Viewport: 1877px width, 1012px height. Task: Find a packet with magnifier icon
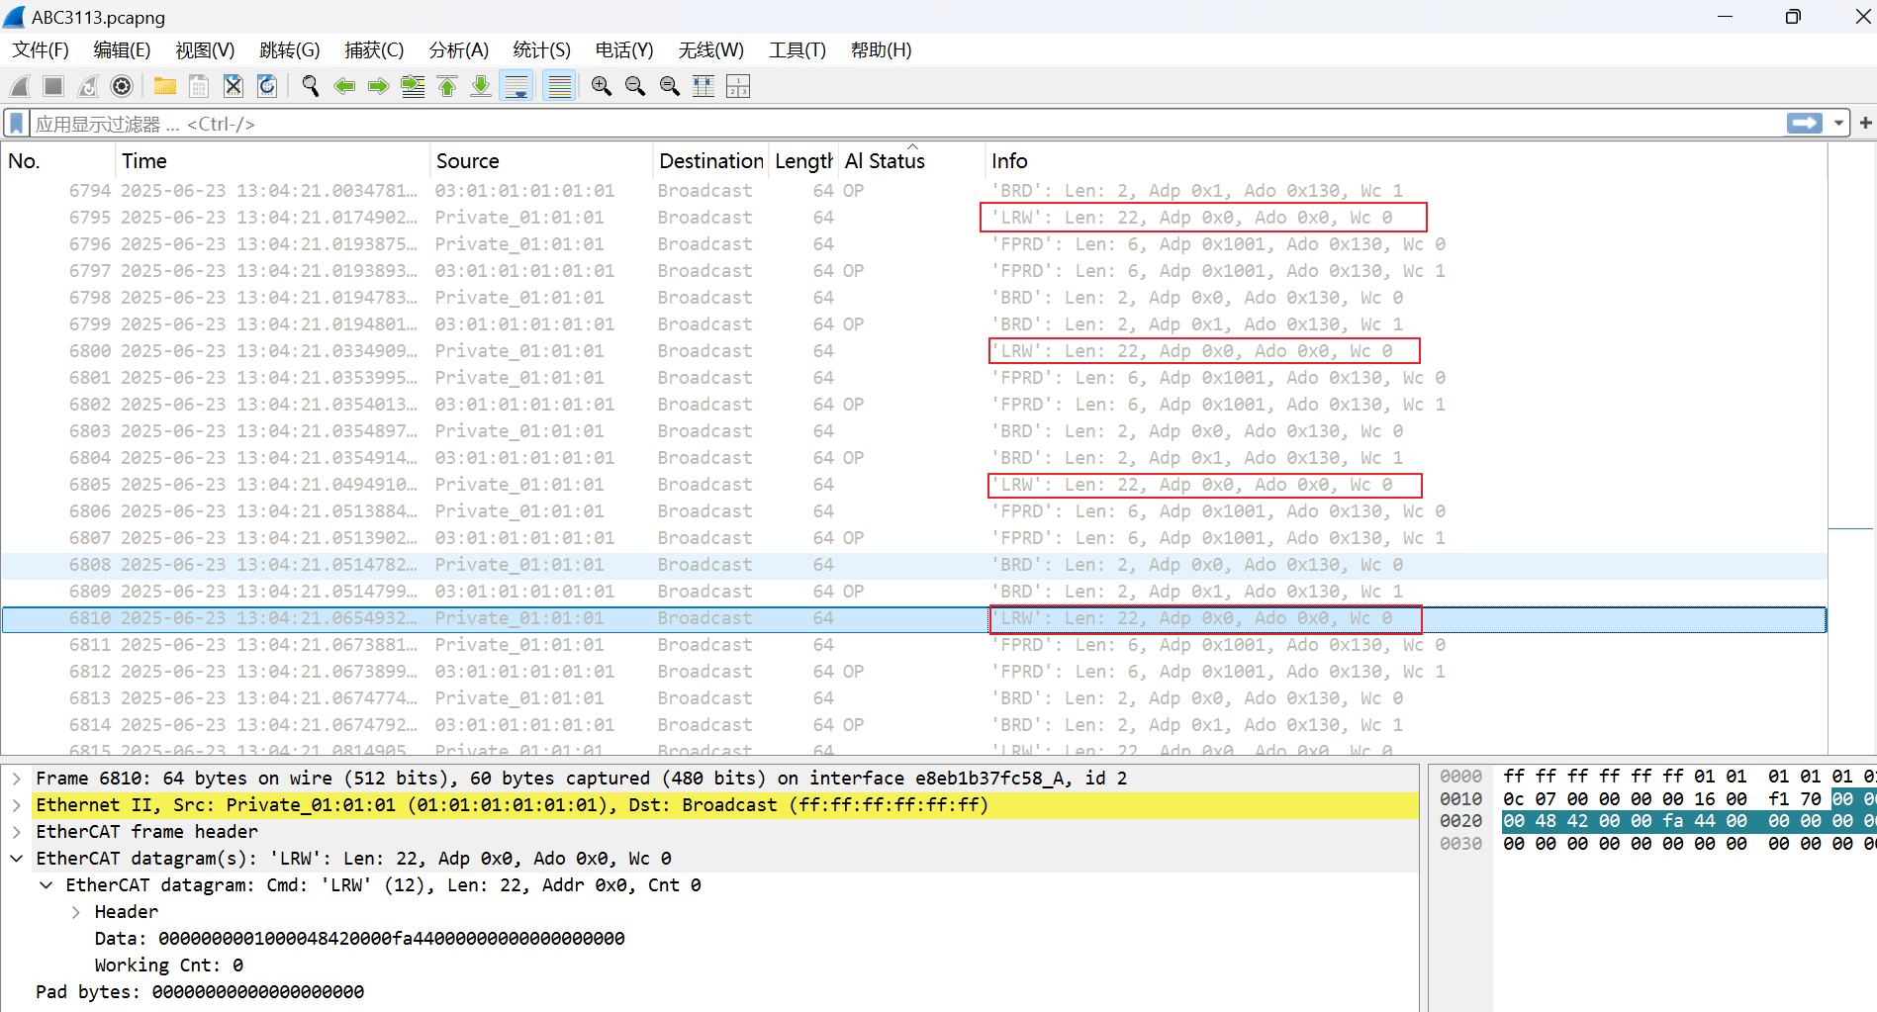click(311, 87)
